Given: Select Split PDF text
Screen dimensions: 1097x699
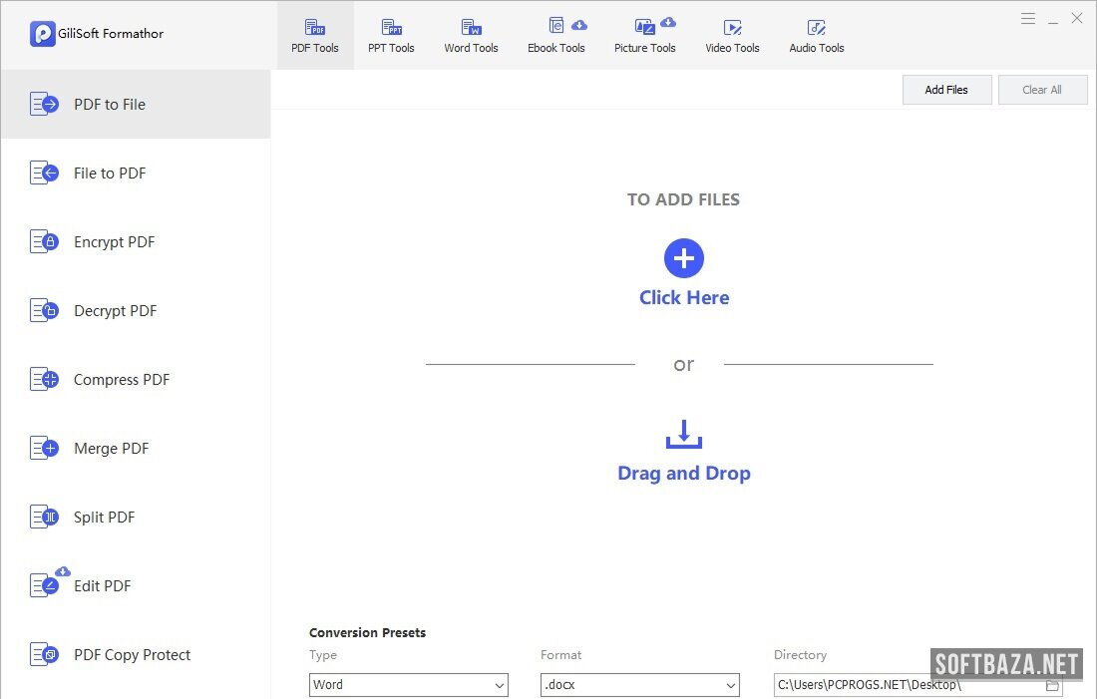Looking at the screenshot, I should click(x=105, y=518).
